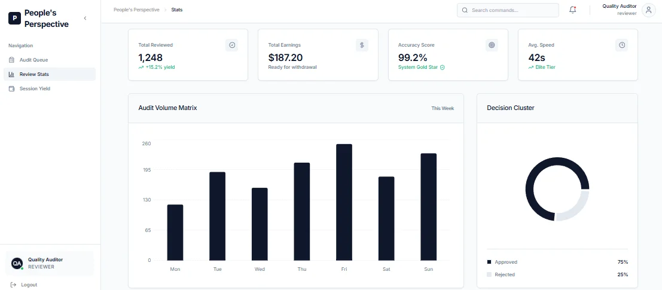Image resolution: width=662 pixels, height=290 pixels.
Task: Click the Accuracy Score target icon
Action: [x=492, y=45]
